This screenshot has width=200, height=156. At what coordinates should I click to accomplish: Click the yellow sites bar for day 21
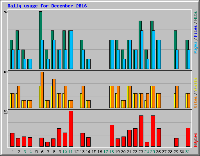(x=128, y=97)
